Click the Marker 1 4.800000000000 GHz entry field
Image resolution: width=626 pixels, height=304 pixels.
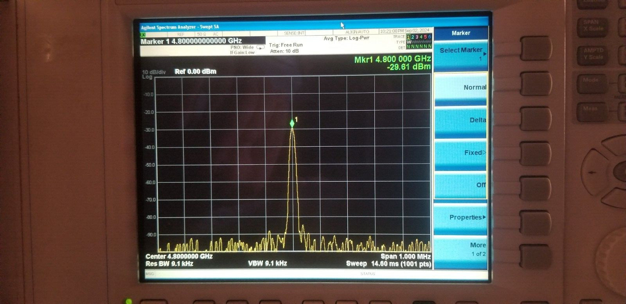203,41
